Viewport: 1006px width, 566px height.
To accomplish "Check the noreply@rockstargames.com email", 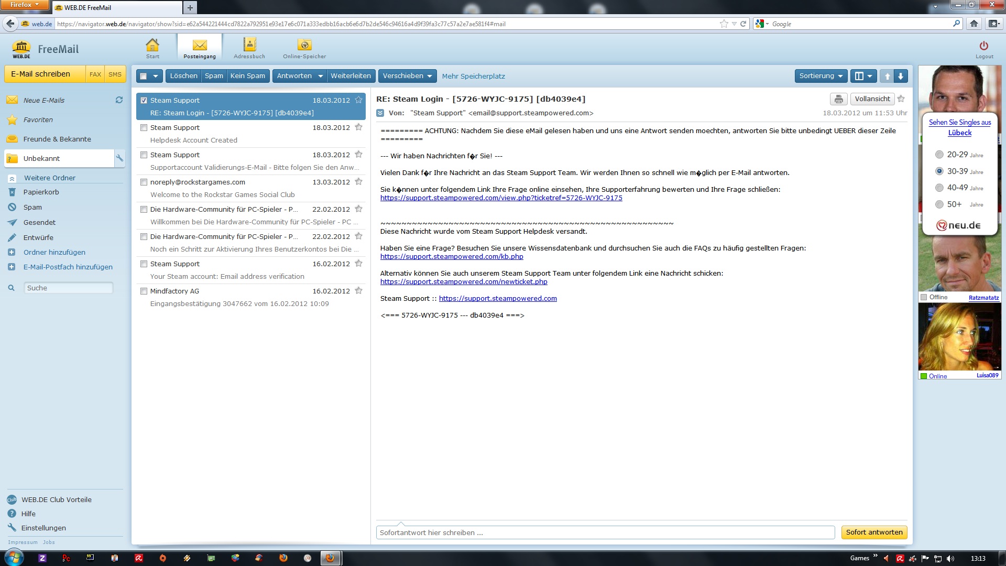I will [x=144, y=182].
